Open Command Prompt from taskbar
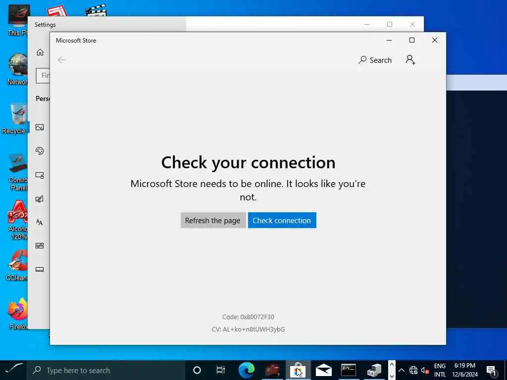Image resolution: width=507 pixels, height=380 pixels. (x=349, y=370)
